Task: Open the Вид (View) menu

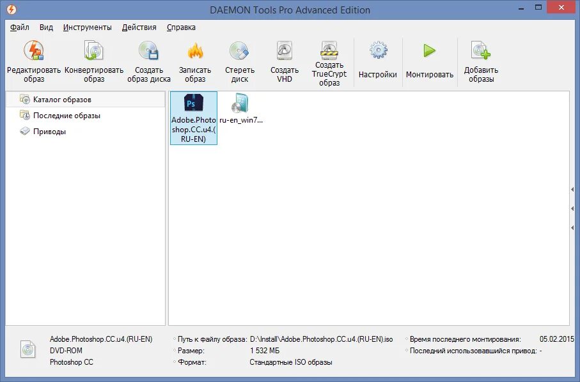Action: point(46,27)
